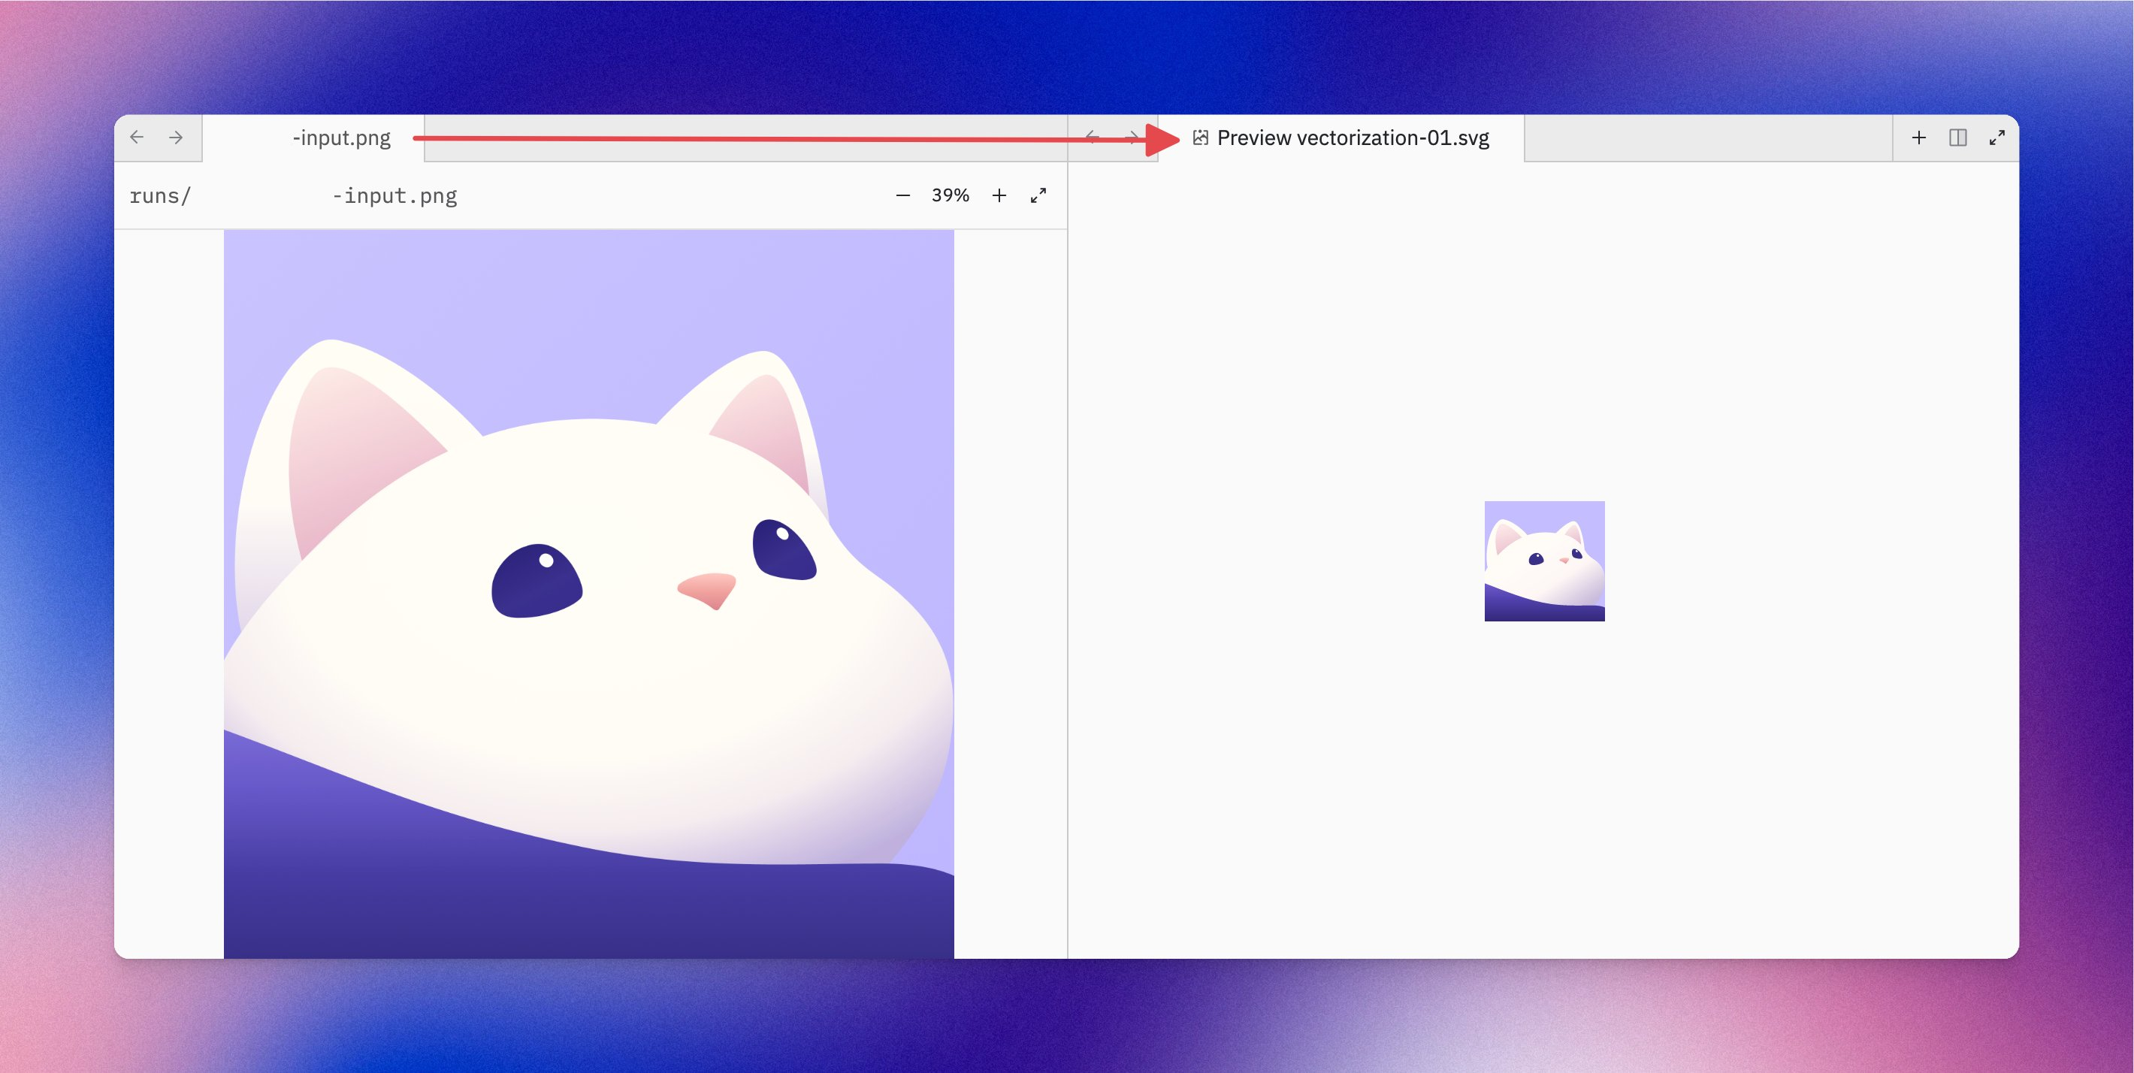Click the large cat input image
2134x1073 pixels.
pyautogui.click(x=589, y=594)
